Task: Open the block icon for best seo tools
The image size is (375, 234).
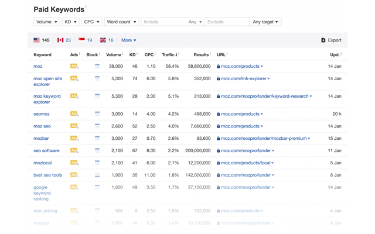Action: [97, 175]
